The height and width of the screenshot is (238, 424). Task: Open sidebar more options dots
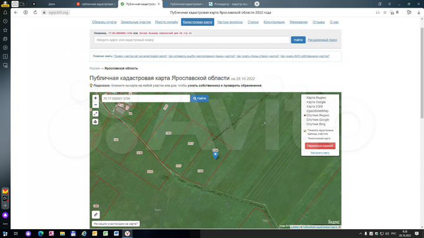point(5,224)
